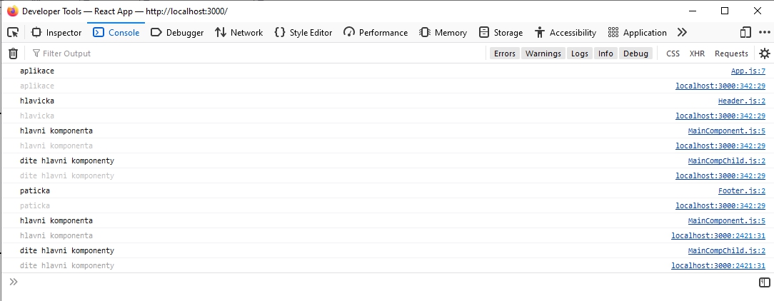Open localhost:3000:342:29 link beside gray paticka
The height and width of the screenshot is (301, 774).
click(x=720, y=205)
